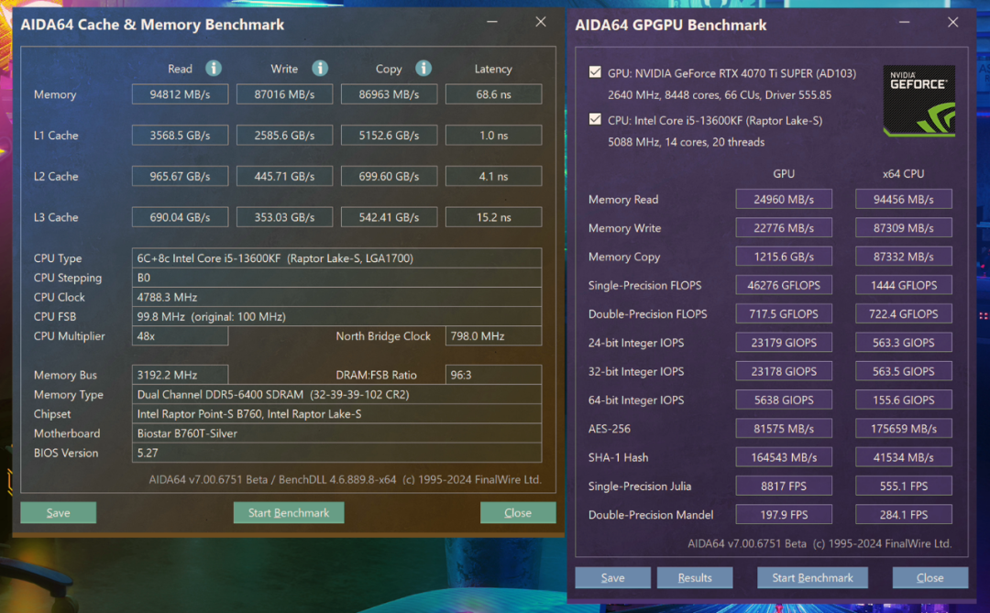Close Cache & Memory window via title X
990x613 pixels.
coord(541,22)
